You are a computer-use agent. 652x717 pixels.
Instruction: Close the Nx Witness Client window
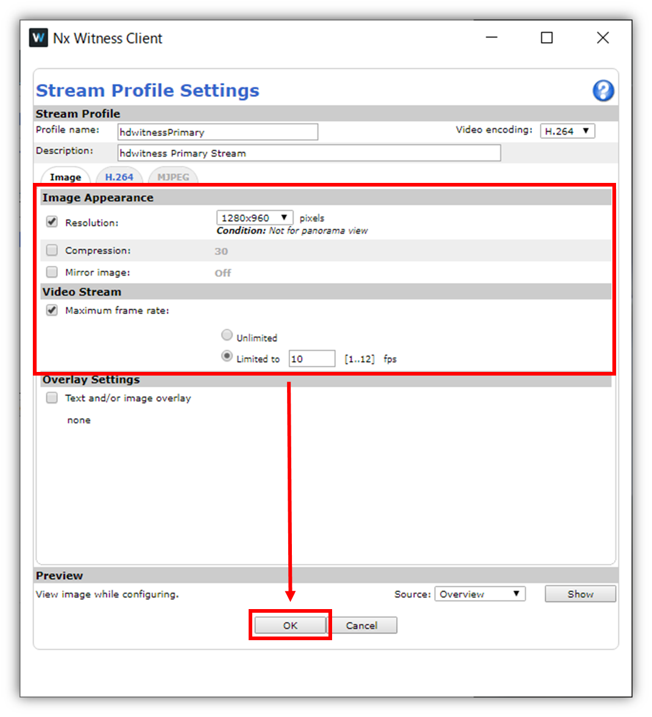[x=603, y=38]
